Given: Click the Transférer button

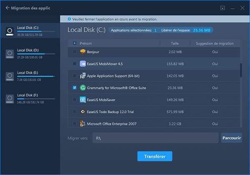Looking at the screenshot, I should click(155, 156).
